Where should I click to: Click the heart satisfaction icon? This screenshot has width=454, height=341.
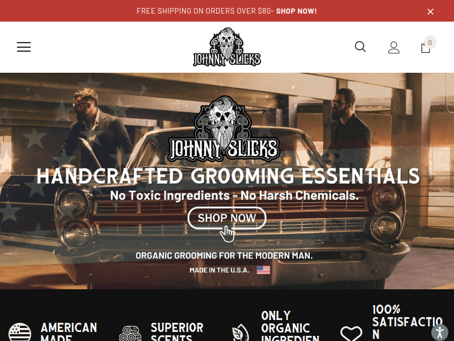[351, 334]
